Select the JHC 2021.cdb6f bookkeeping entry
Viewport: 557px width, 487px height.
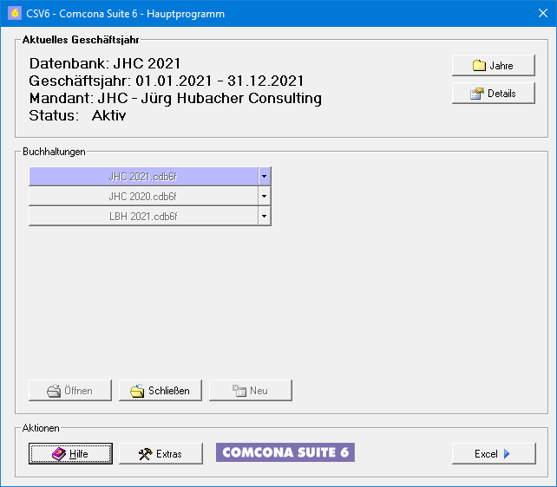click(143, 176)
